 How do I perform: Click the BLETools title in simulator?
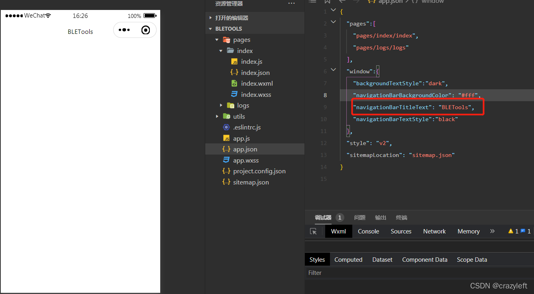click(80, 32)
